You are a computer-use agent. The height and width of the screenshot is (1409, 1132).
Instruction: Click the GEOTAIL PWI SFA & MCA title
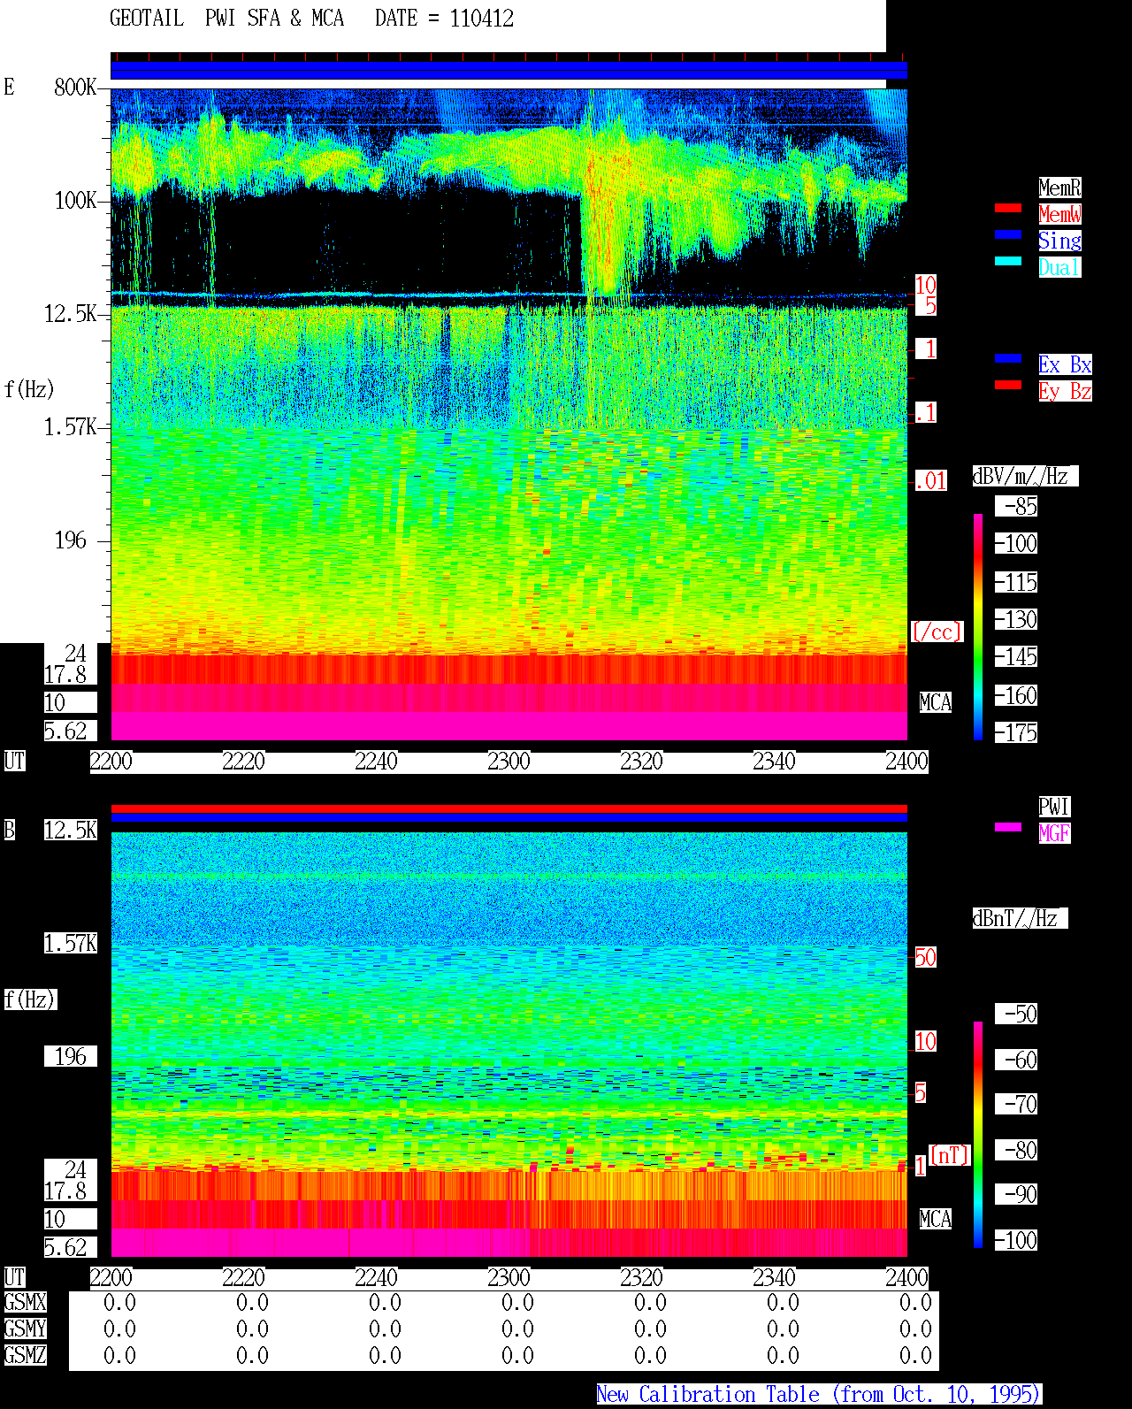[x=226, y=19]
